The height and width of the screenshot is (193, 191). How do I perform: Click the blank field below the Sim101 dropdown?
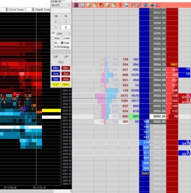click(61, 10)
